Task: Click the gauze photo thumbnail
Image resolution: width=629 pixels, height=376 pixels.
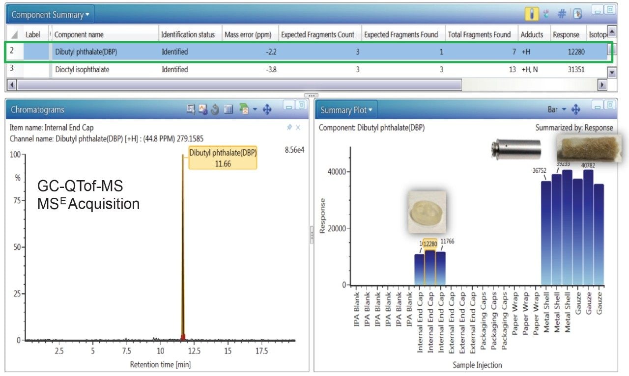Action: (588, 148)
